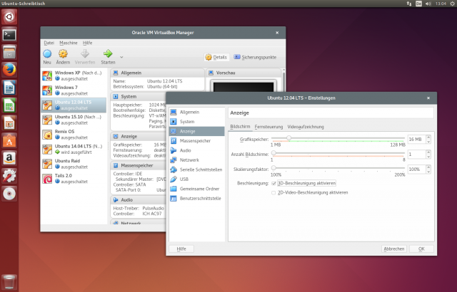Select the Ubuntu 15.10 virtual machine
Screen dimensions: 457x292
coord(74,120)
